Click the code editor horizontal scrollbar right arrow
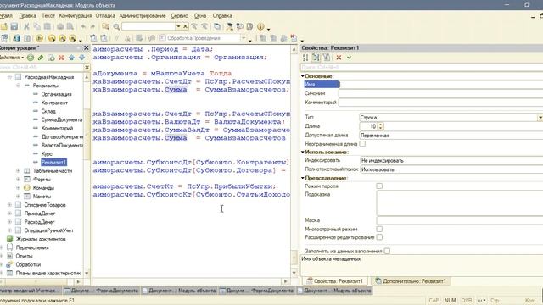Screen dimensions: 543x305 [x=285, y=281]
